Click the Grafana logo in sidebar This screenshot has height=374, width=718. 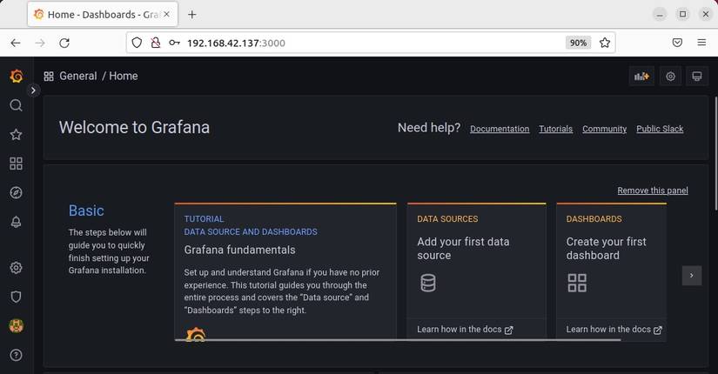(16, 76)
